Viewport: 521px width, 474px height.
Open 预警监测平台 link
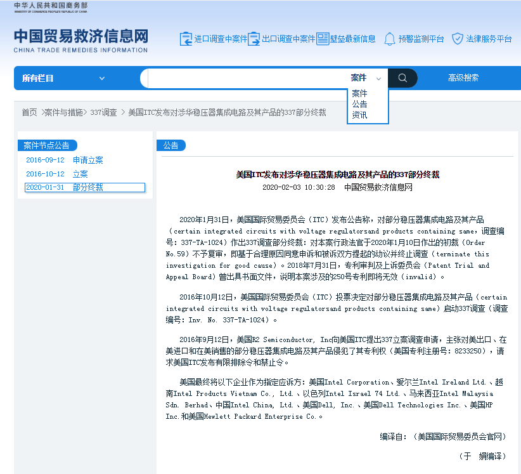tap(421, 39)
